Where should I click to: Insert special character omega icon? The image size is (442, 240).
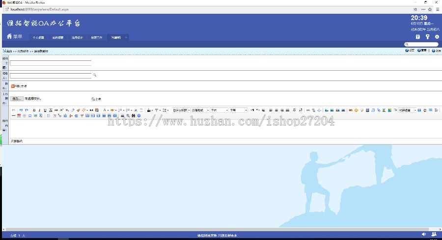click(30, 116)
